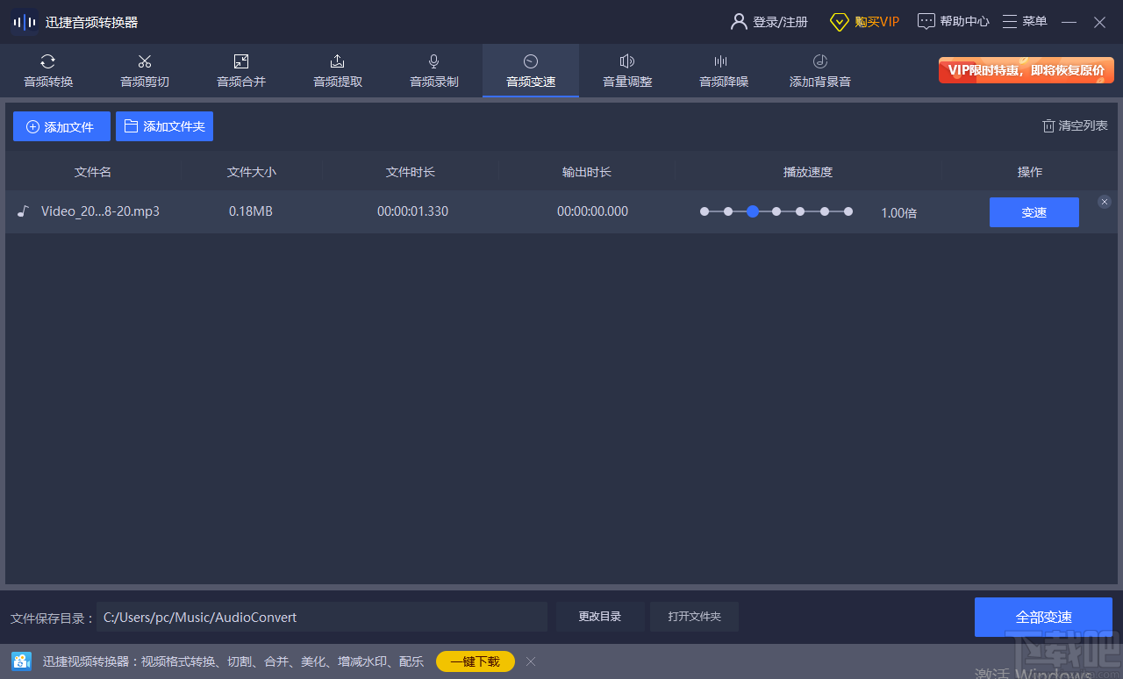Screen dimensions: 1123x679
Task: Open the 音频转换 conversion tool
Action: click(47, 70)
